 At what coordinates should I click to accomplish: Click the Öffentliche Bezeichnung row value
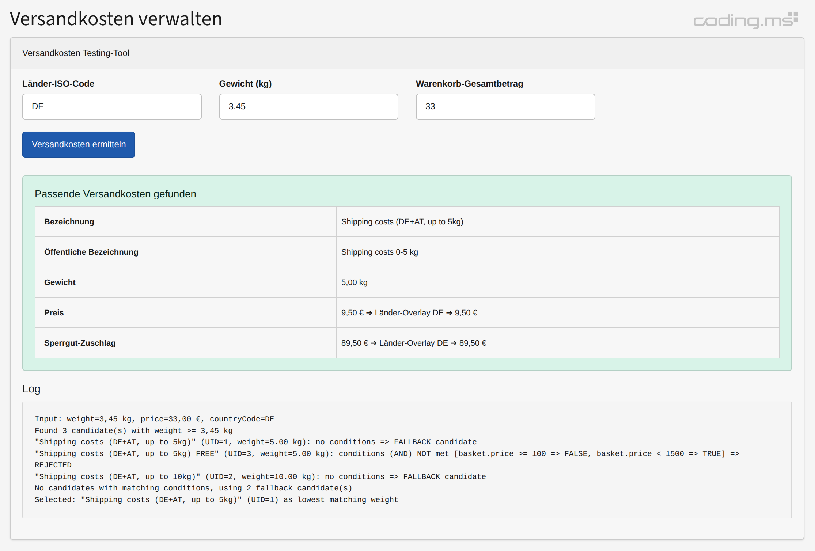click(380, 252)
